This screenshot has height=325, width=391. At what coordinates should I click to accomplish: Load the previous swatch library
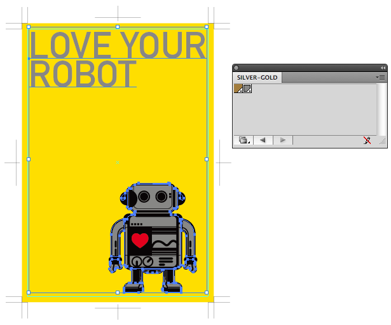(x=263, y=140)
